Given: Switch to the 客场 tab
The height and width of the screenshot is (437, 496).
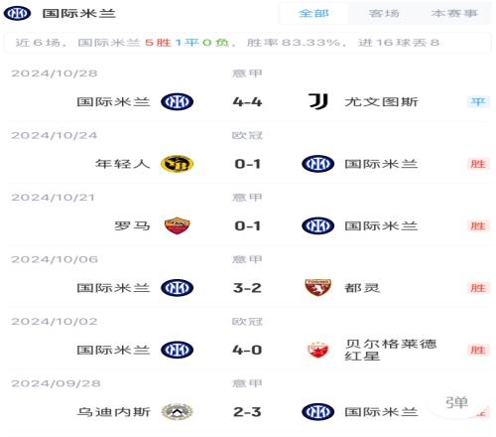Looking at the screenshot, I should coord(384,14).
